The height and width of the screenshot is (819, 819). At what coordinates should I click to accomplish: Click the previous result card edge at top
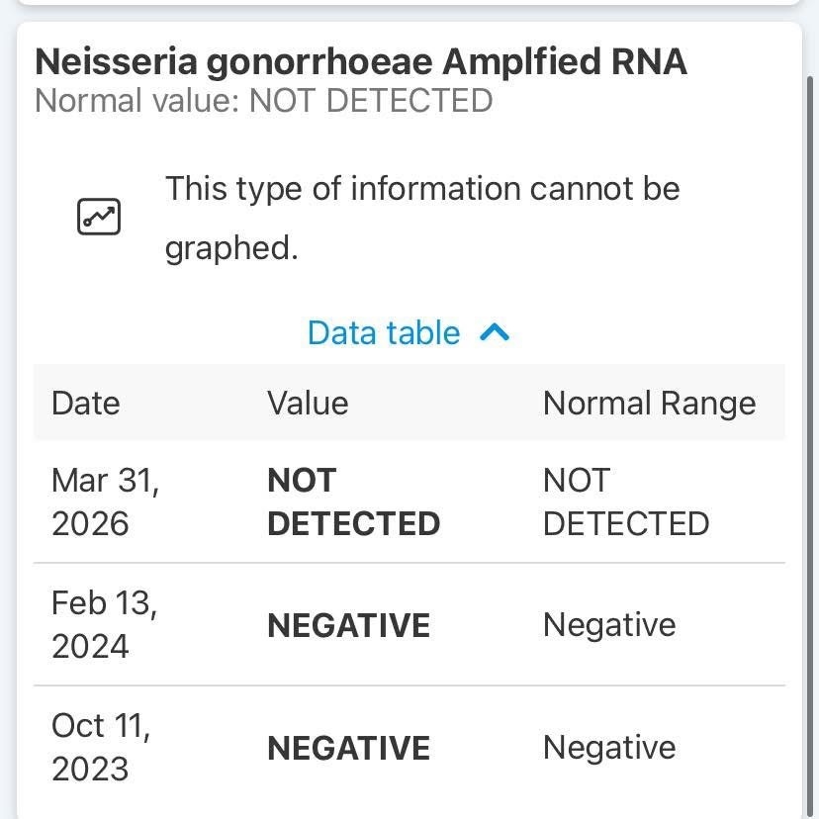[409, 3]
